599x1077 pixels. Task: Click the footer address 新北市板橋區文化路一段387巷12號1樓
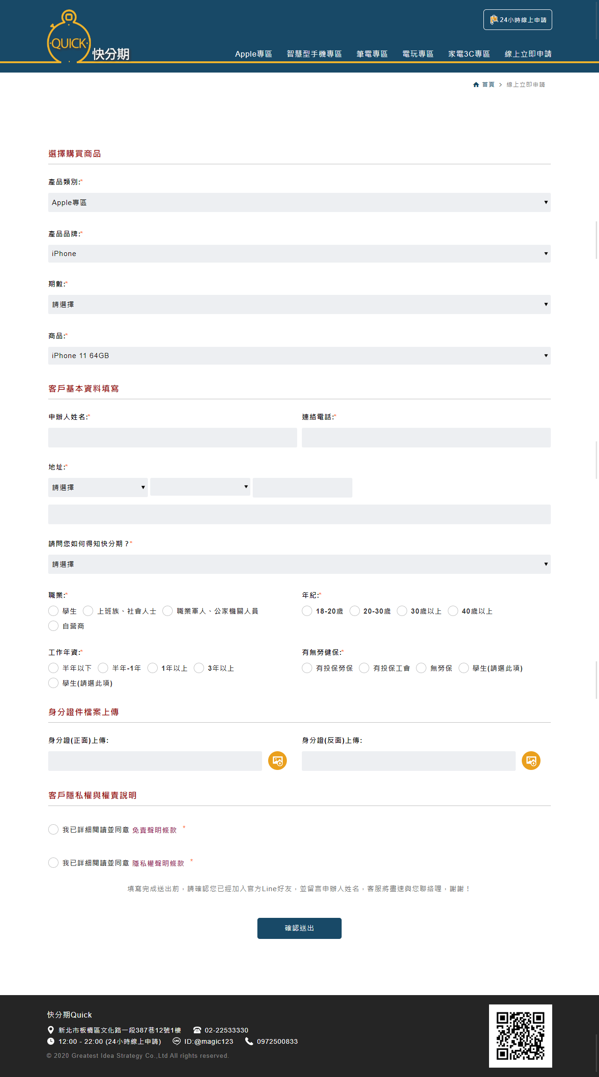coord(120,1030)
